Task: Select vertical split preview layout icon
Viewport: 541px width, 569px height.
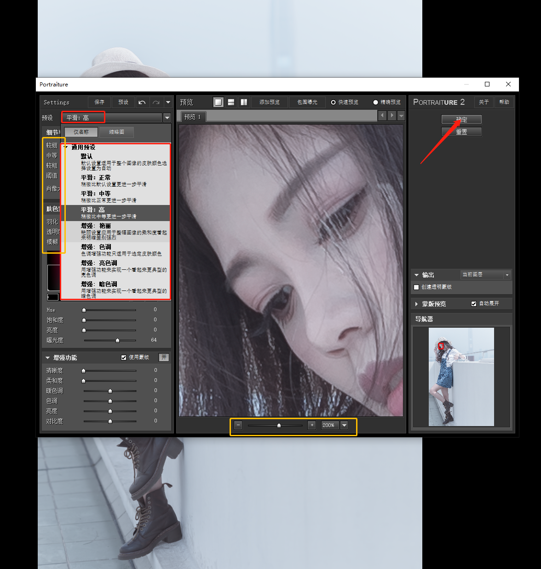Action: [x=244, y=102]
